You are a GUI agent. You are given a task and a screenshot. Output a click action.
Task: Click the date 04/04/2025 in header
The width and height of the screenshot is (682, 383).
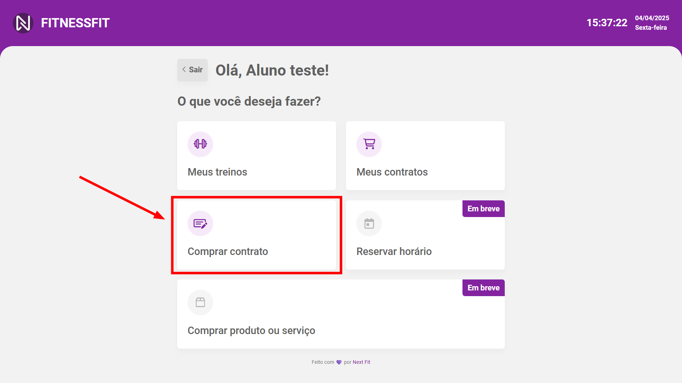click(652, 18)
